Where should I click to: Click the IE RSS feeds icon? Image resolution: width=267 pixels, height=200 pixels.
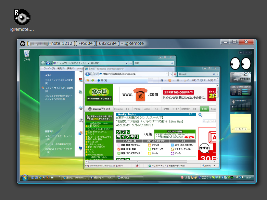pos(170,80)
